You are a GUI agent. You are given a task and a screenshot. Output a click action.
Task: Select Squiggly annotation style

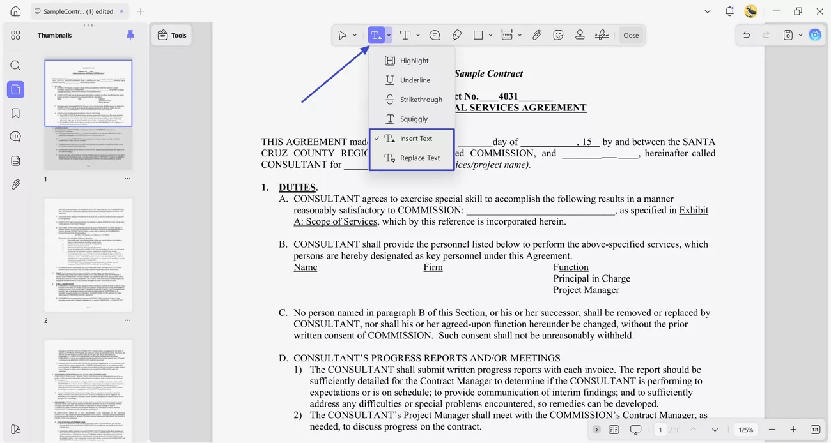point(413,119)
